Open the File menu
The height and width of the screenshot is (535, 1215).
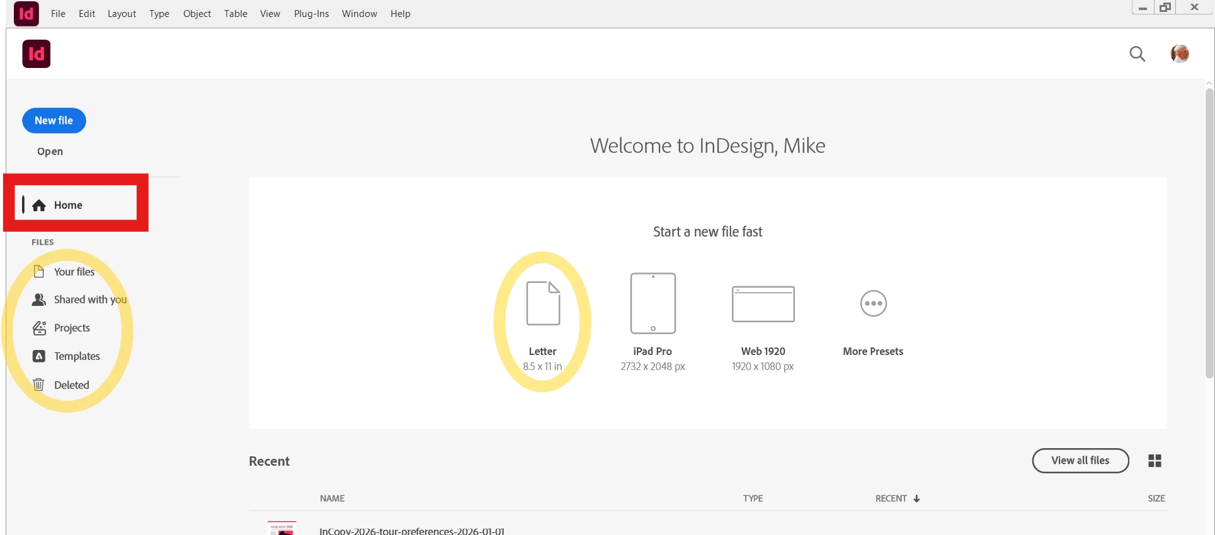pos(58,14)
